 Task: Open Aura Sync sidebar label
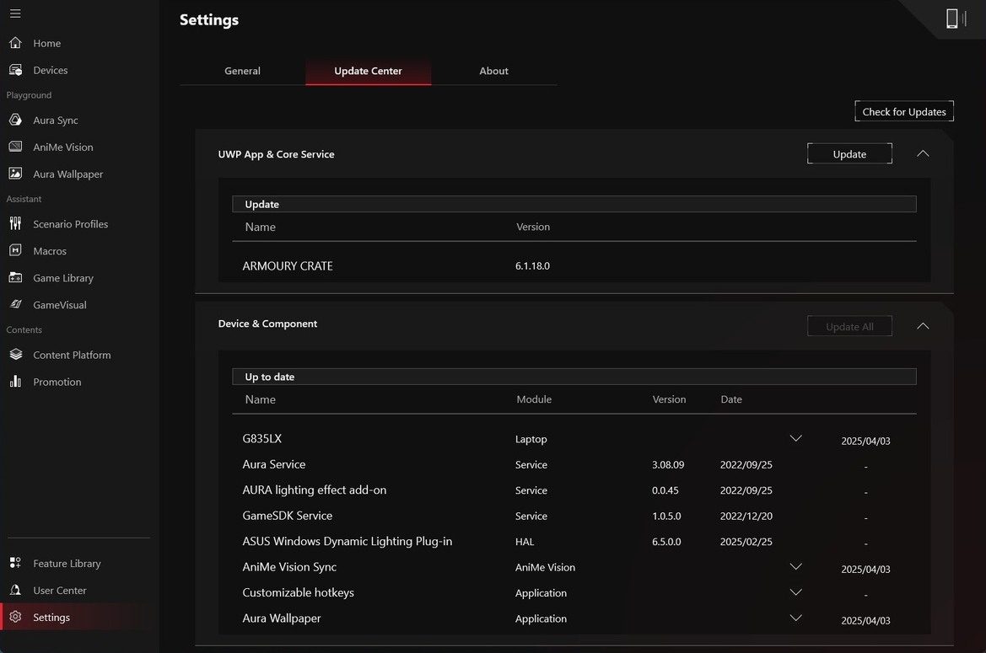click(56, 120)
